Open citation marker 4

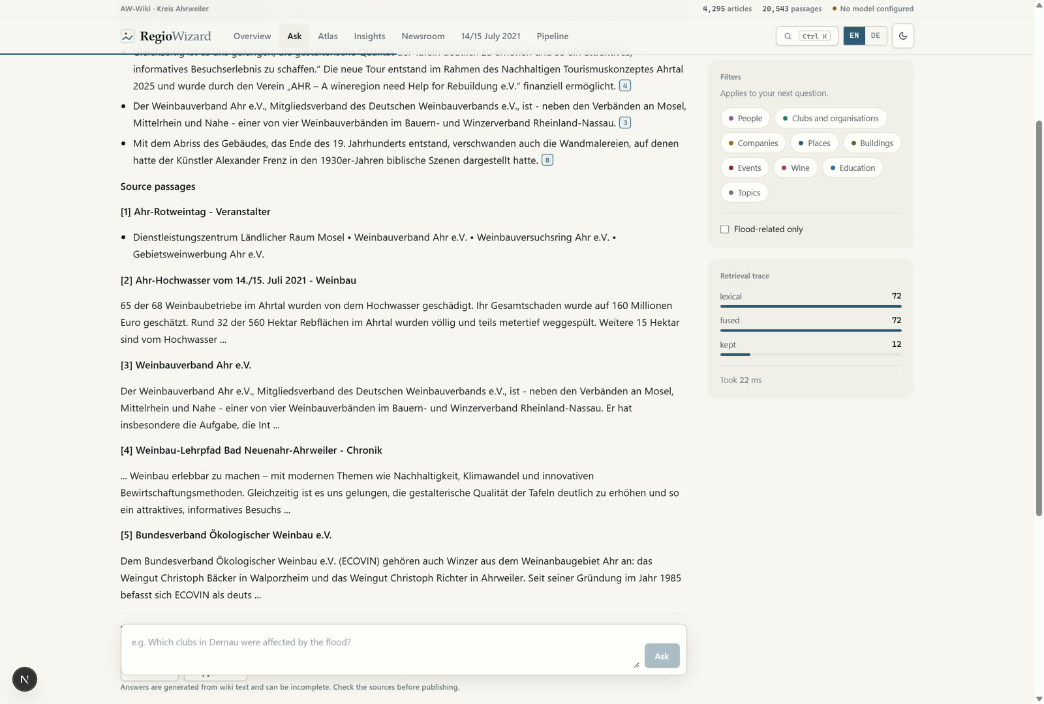(625, 85)
